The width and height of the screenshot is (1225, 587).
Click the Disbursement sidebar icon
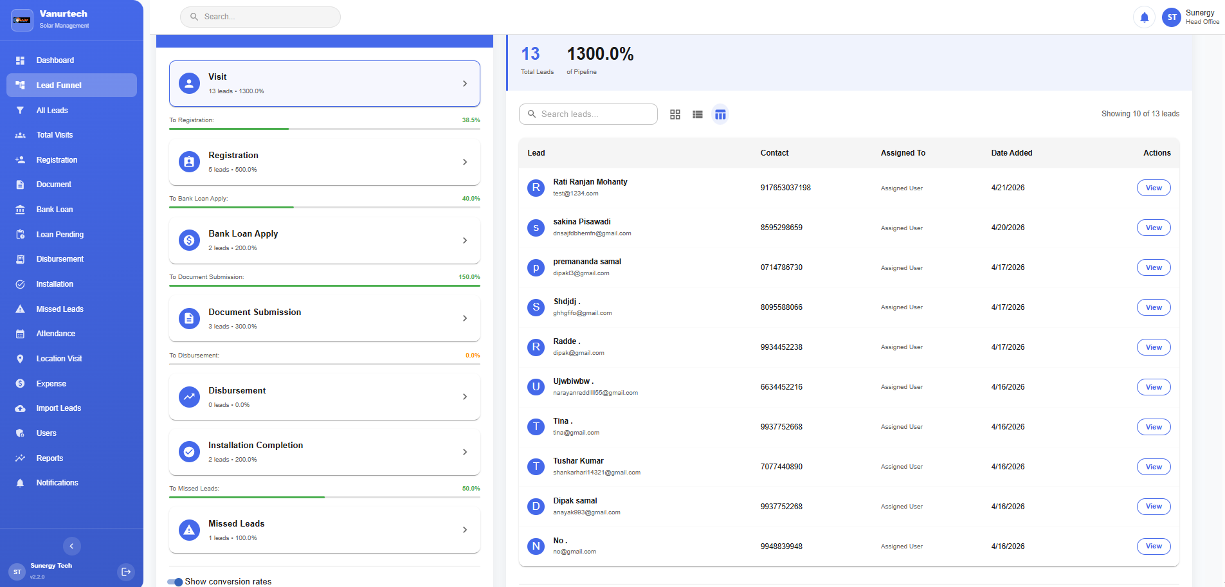[21, 259]
